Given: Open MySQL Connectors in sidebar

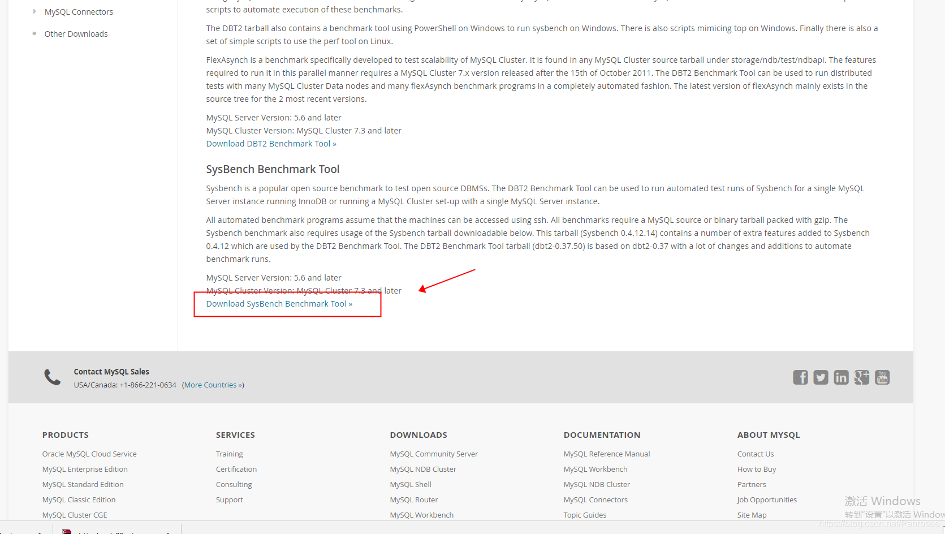Looking at the screenshot, I should 79,12.
